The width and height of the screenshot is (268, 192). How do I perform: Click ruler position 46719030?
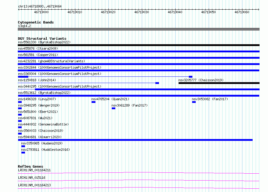tap(142, 12)
